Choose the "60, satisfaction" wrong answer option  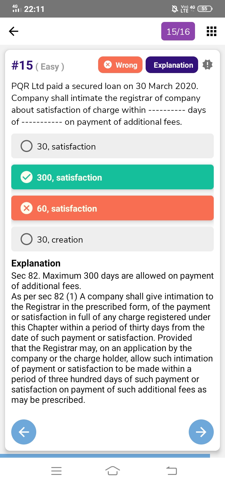pos(112,208)
